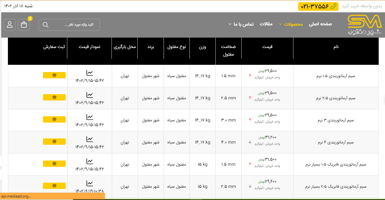Open price chart icon for سیم آرماتوربندی ۳ نرم
This screenshot has width=385, height=200.
90,117
